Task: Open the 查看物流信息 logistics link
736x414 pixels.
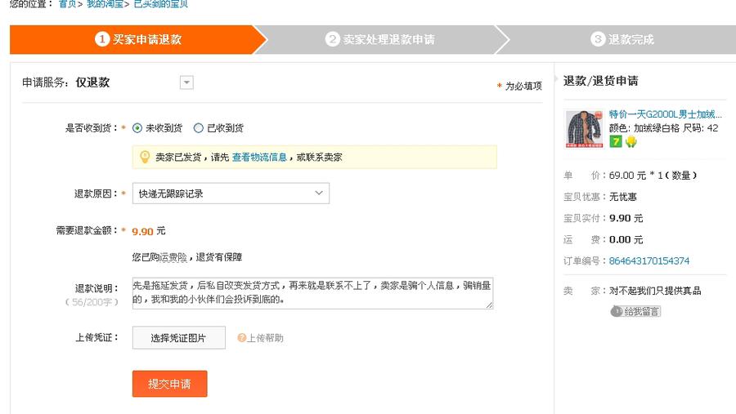Action: [259, 157]
